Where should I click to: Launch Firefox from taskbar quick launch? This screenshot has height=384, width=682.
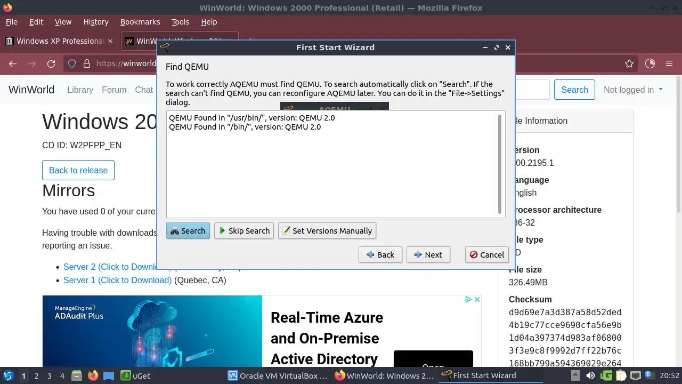coord(93,376)
